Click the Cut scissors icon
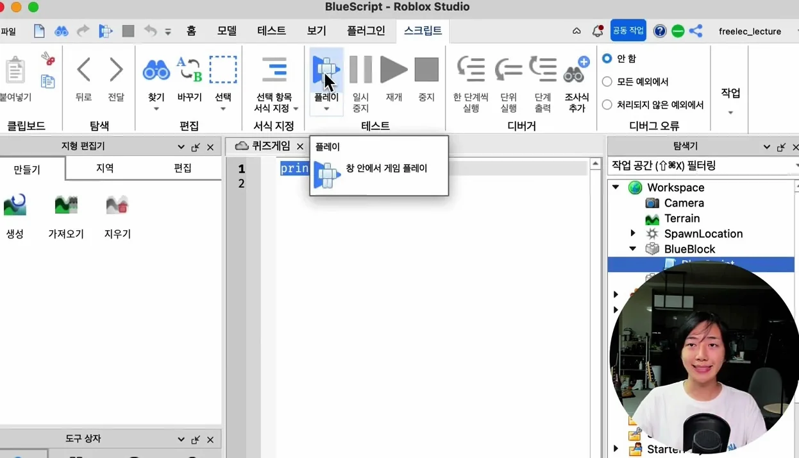 48,59
